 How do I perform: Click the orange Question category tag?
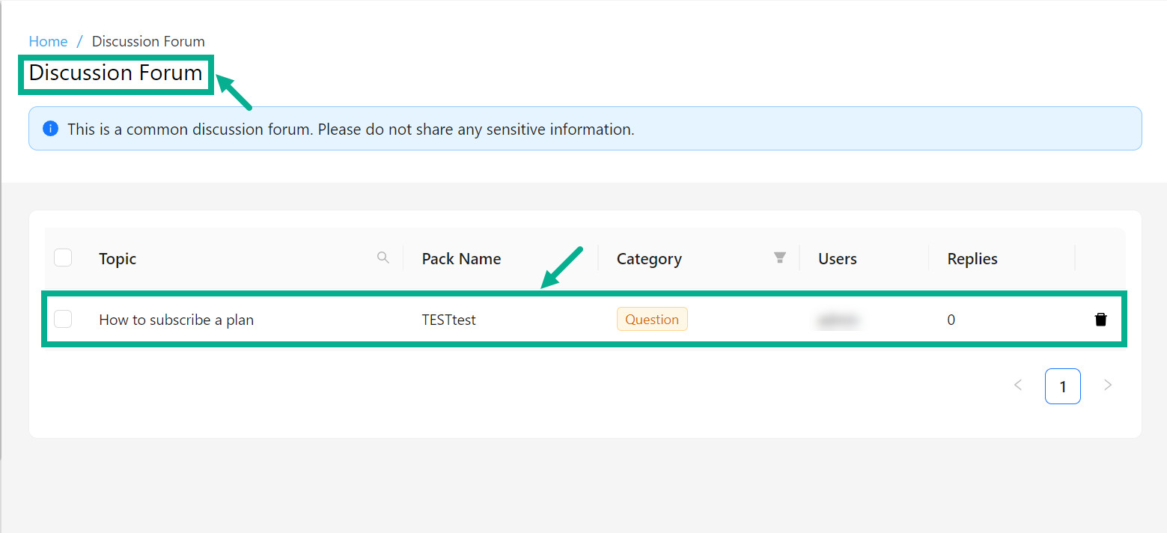pyautogui.click(x=651, y=320)
